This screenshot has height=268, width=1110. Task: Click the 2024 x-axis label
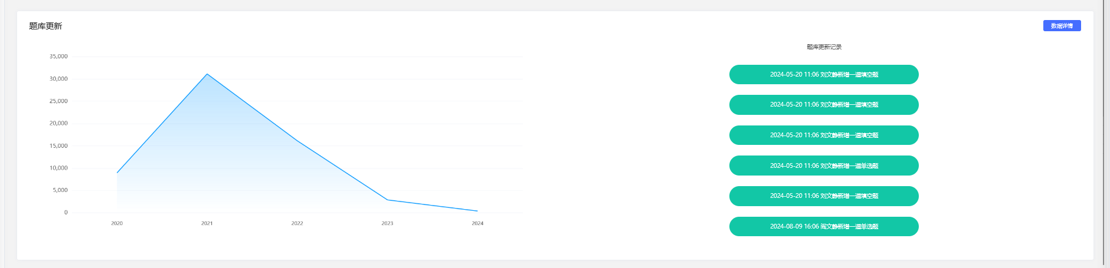click(x=477, y=223)
